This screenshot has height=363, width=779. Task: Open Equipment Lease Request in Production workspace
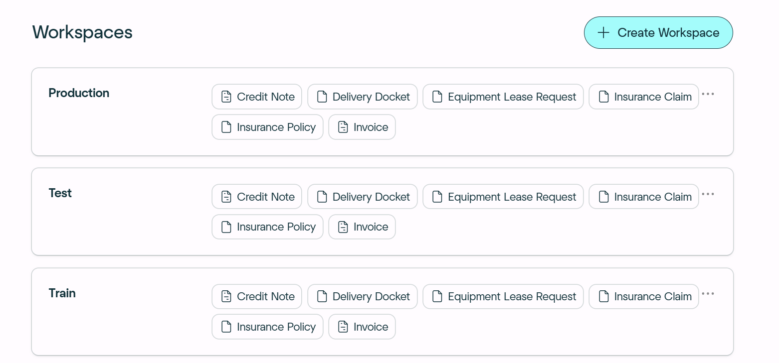pyautogui.click(x=503, y=97)
